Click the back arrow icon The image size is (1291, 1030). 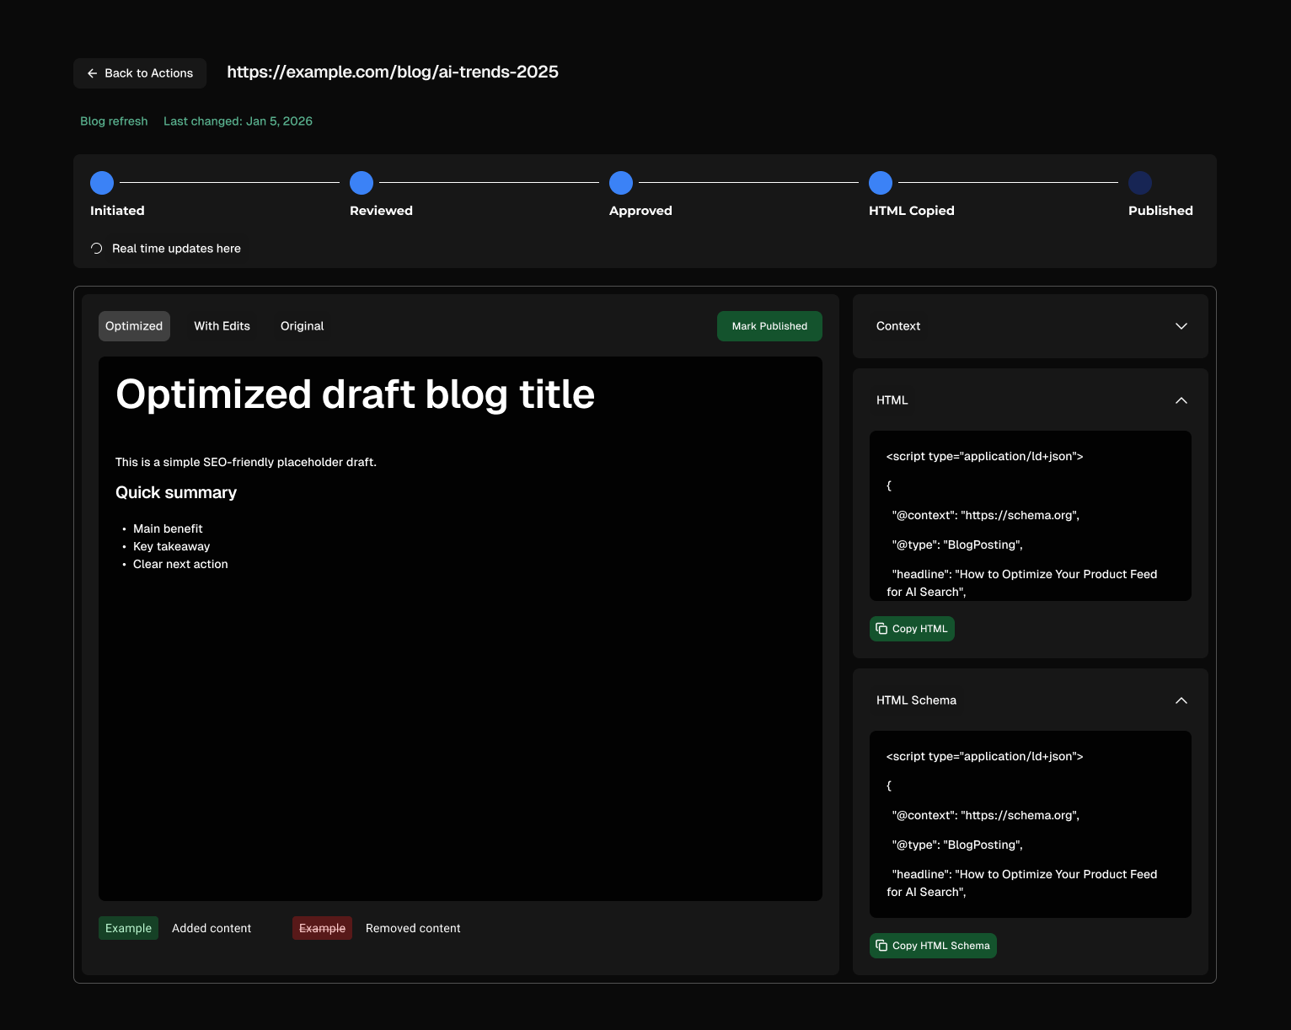click(x=93, y=73)
